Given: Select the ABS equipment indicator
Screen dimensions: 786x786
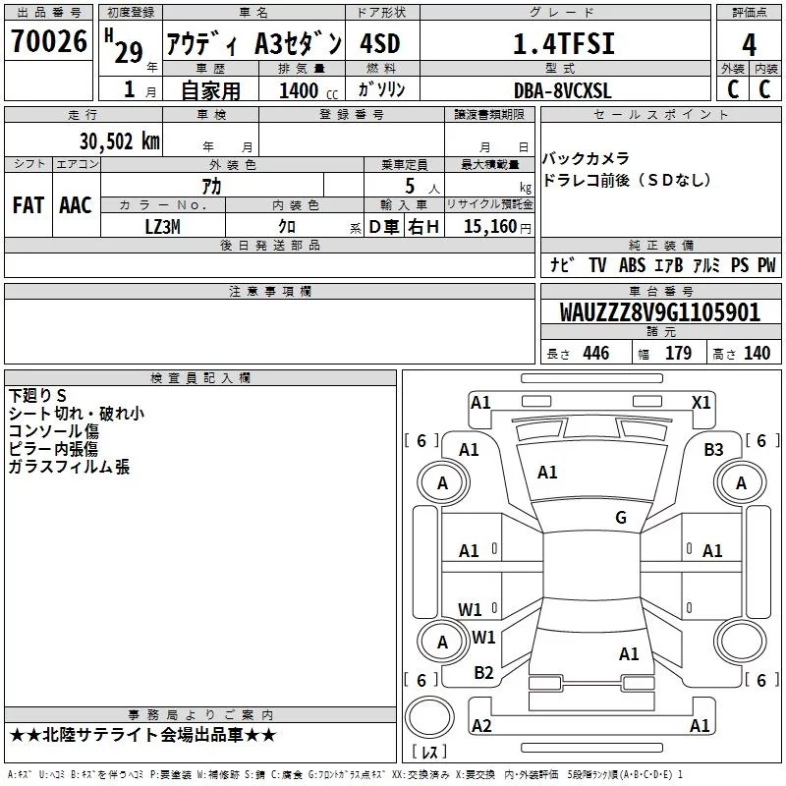Looking at the screenshot, I should 632,264.
